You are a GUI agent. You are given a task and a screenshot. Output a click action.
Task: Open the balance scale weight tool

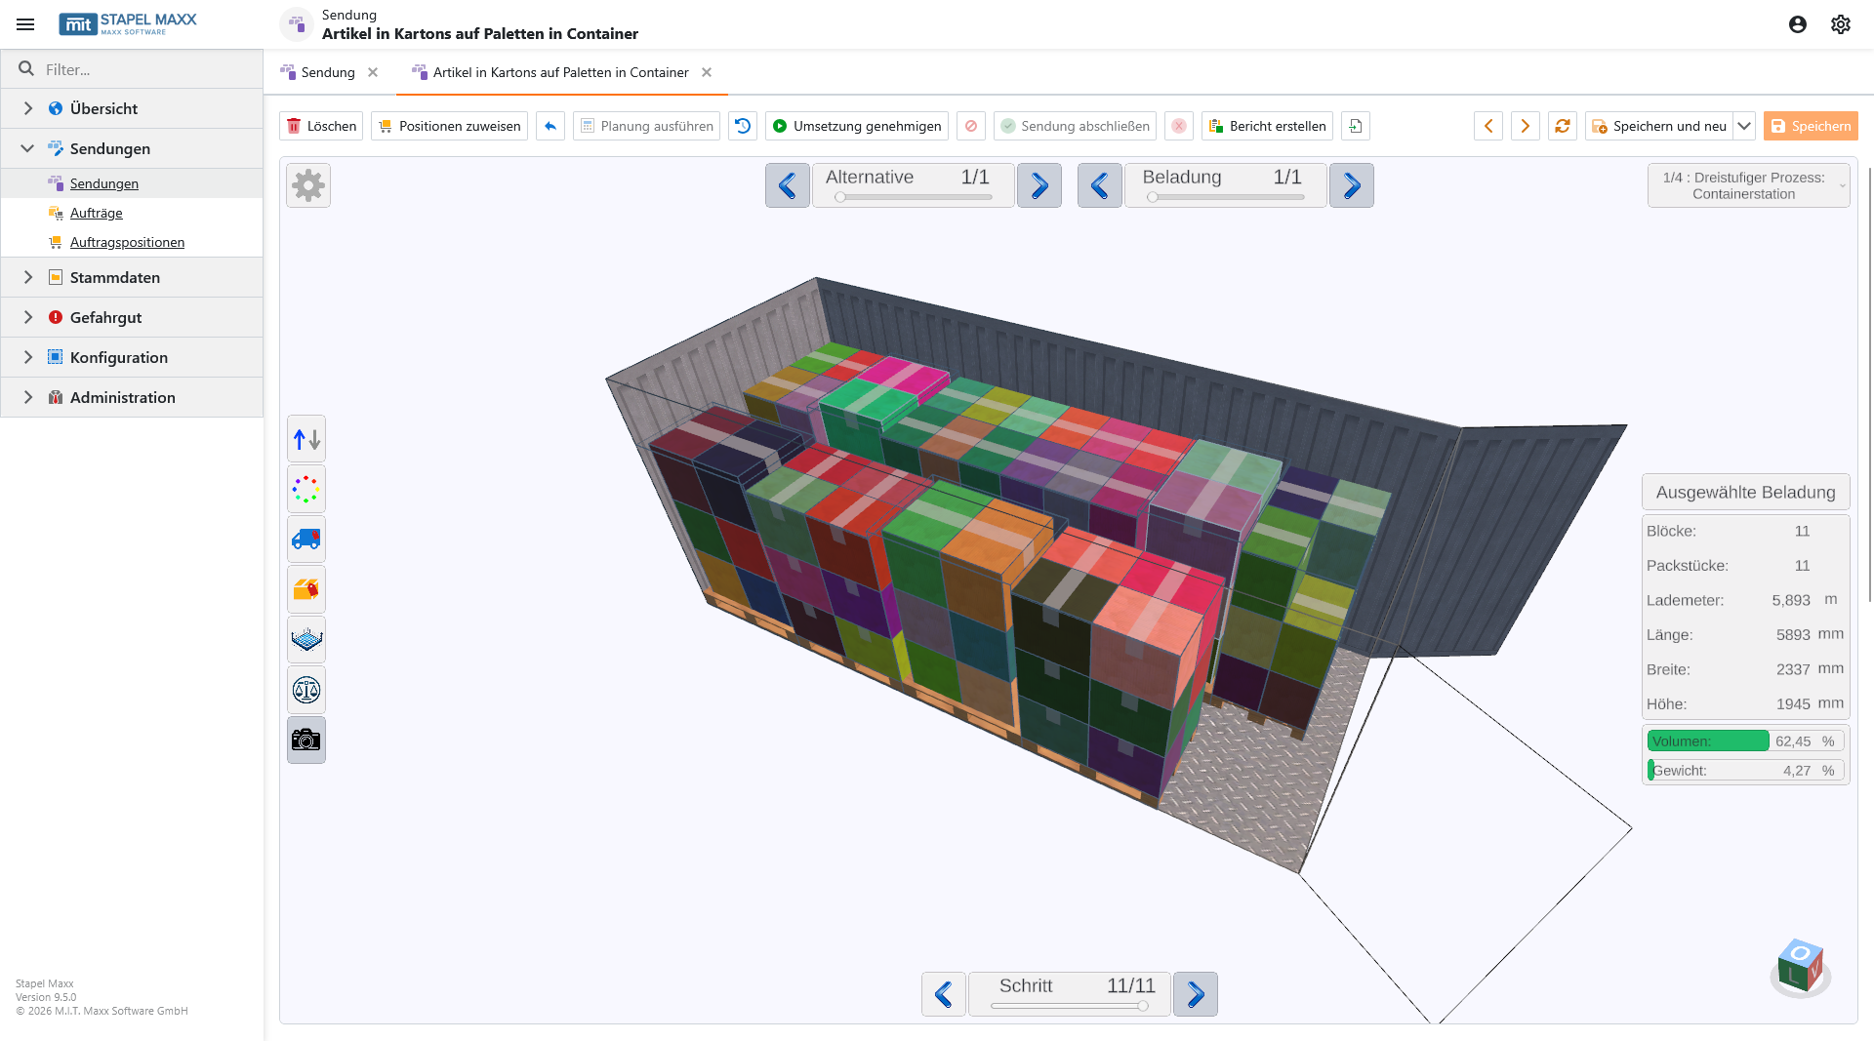[306, 691]
